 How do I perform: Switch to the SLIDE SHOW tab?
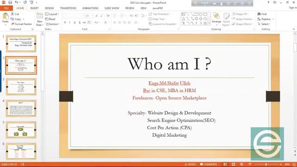112,8
